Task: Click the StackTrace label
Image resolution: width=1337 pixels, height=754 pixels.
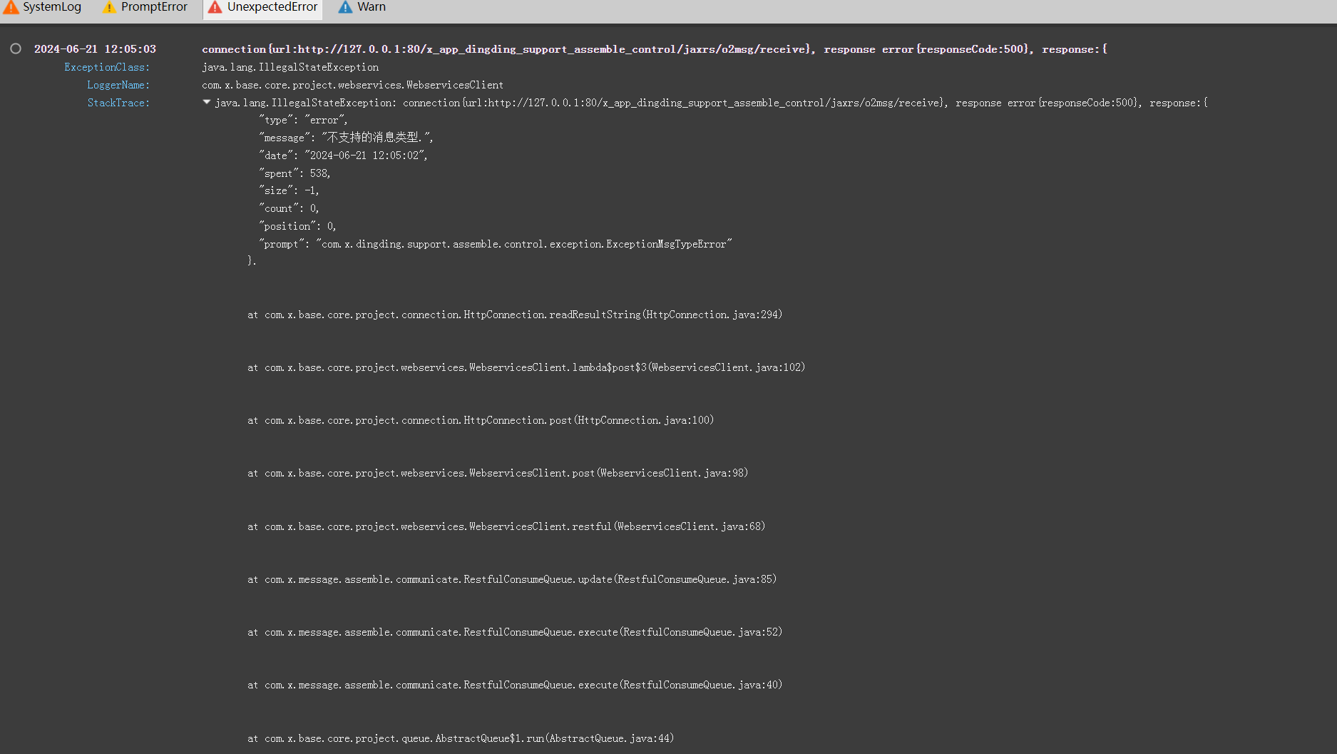Action: click(x=118, y=103)
